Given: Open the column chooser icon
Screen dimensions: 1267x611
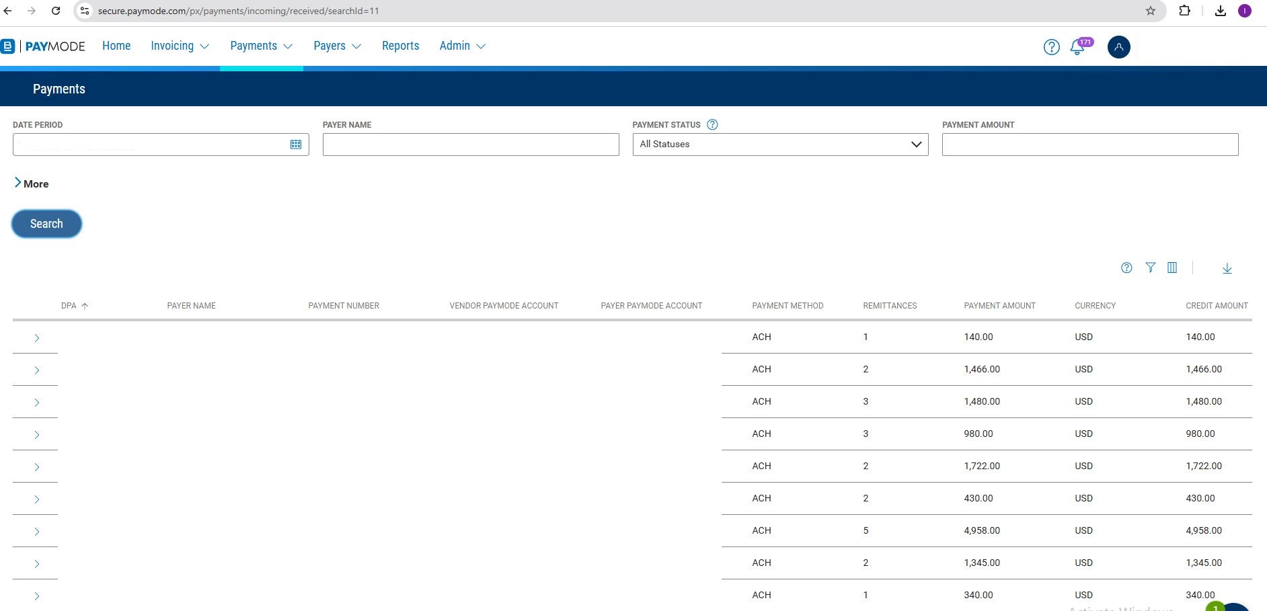Looking at the screenshot, I should (x=1172, y=268).
